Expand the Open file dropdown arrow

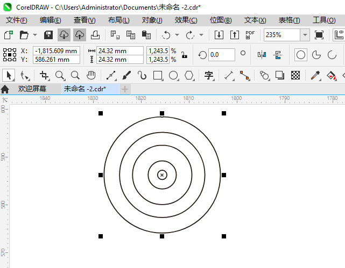click(34, 35)
